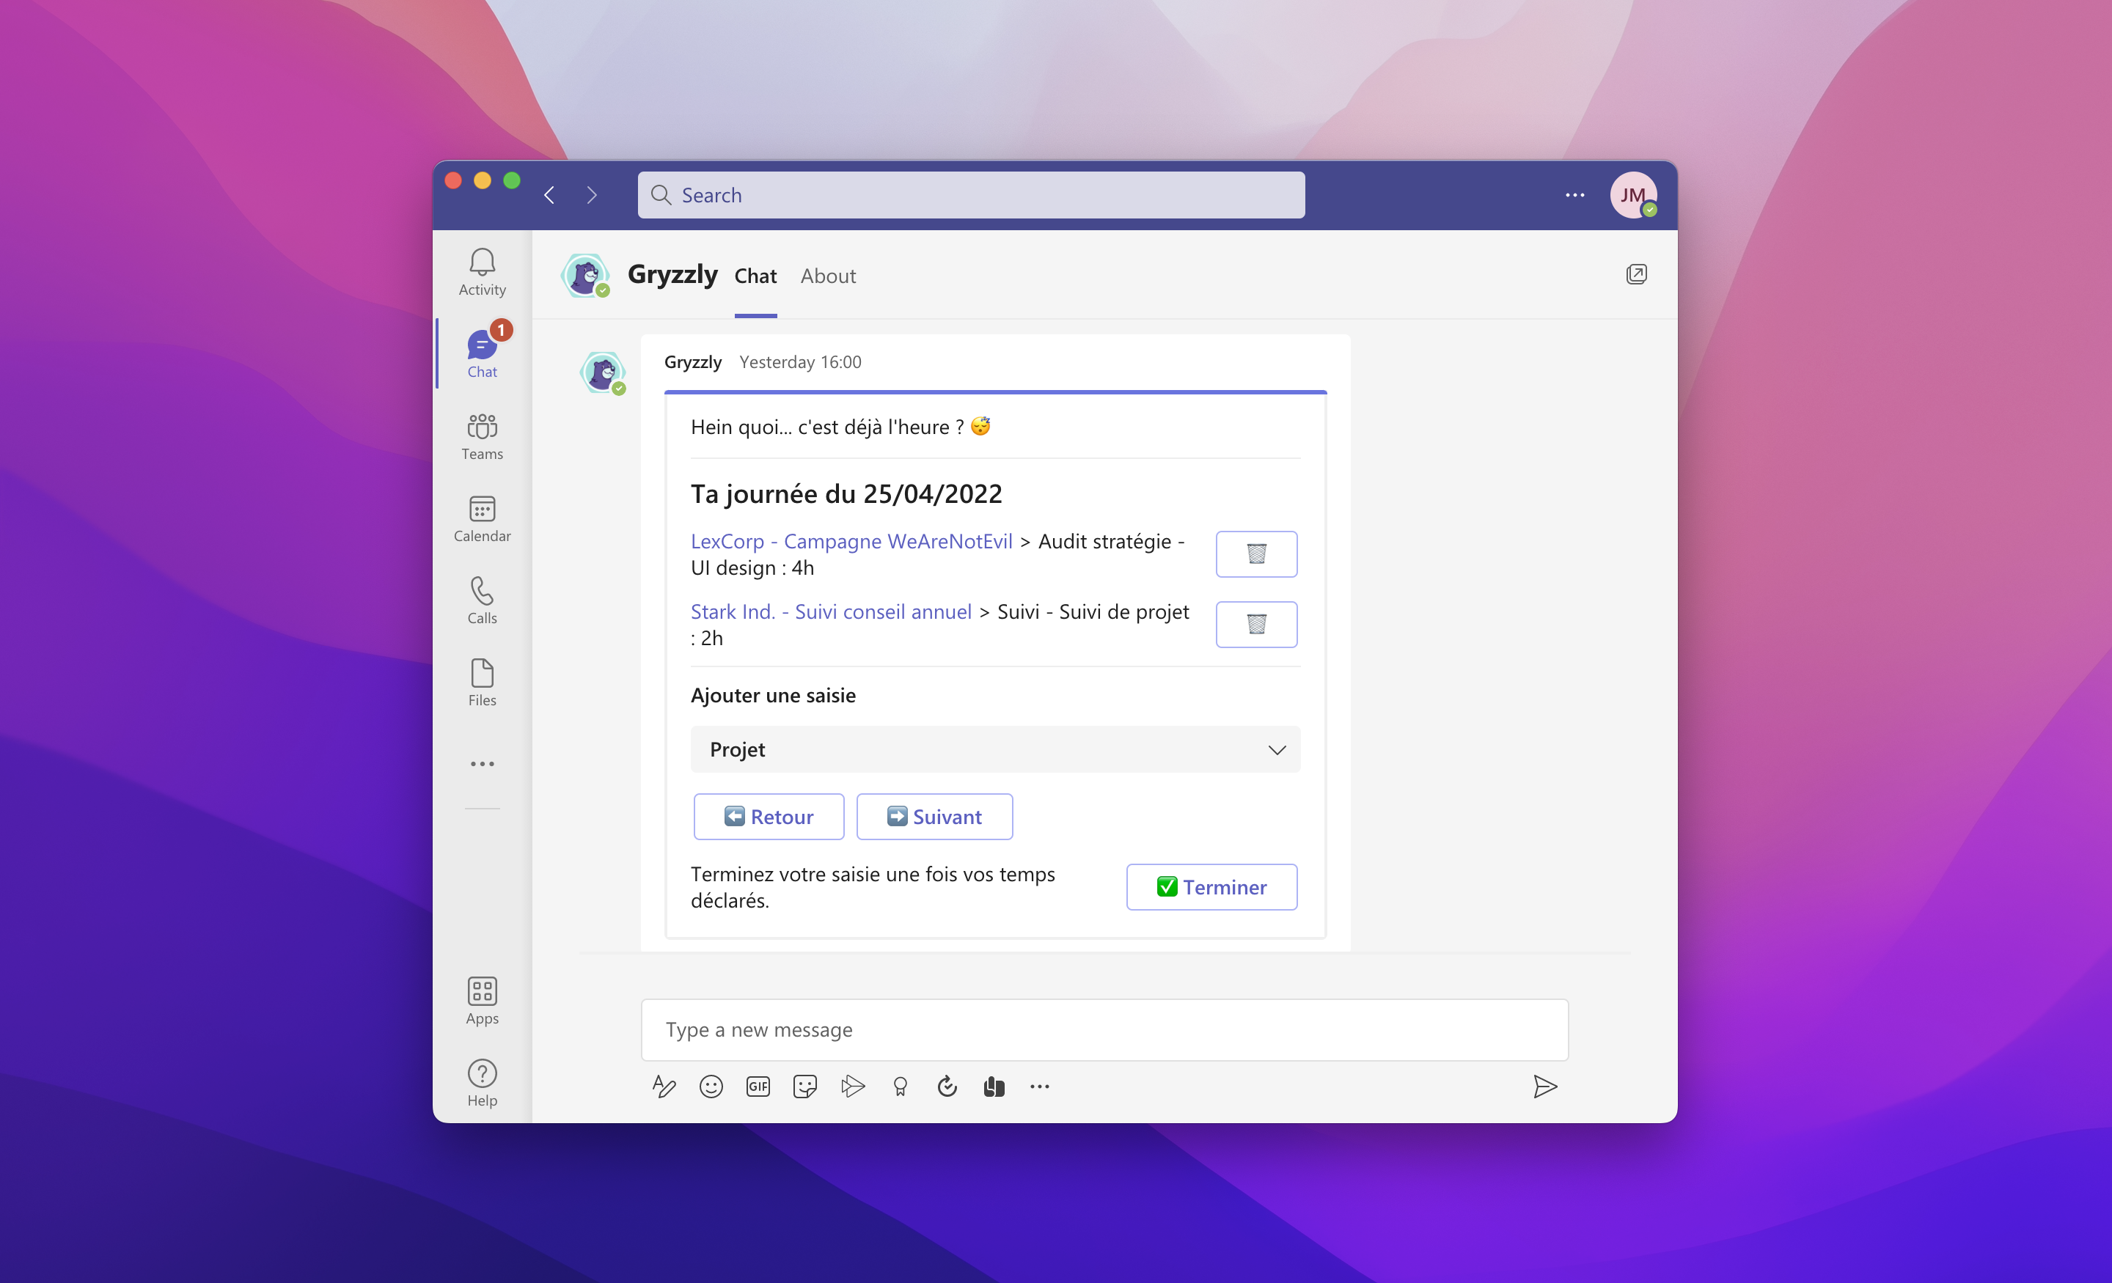This screenshot has height=1283, width=2112.
Task: Switch to the Chat tab
Action: click(755, 276)
